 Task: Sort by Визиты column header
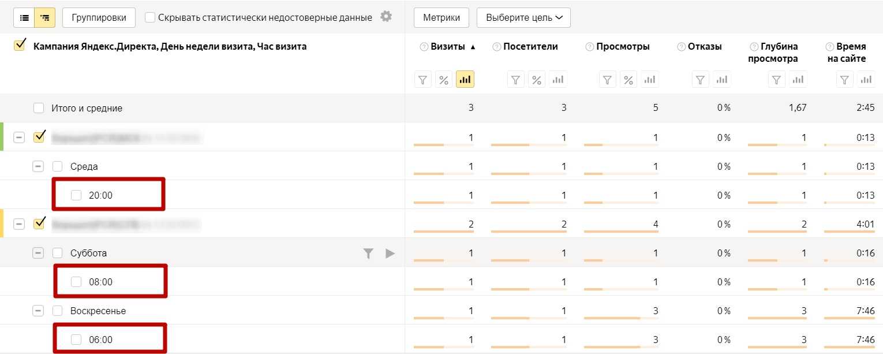tap(448, 47)
